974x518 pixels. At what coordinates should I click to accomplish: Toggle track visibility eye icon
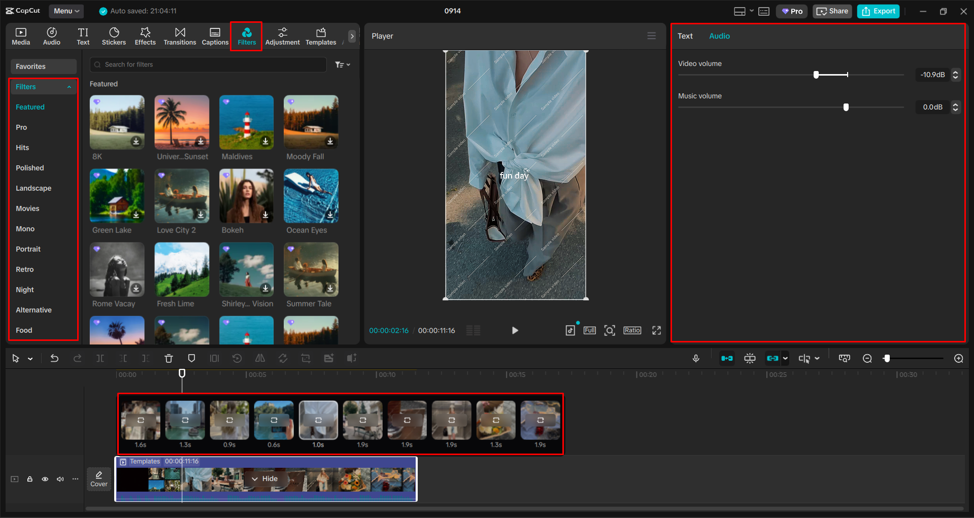coord(45,479)
